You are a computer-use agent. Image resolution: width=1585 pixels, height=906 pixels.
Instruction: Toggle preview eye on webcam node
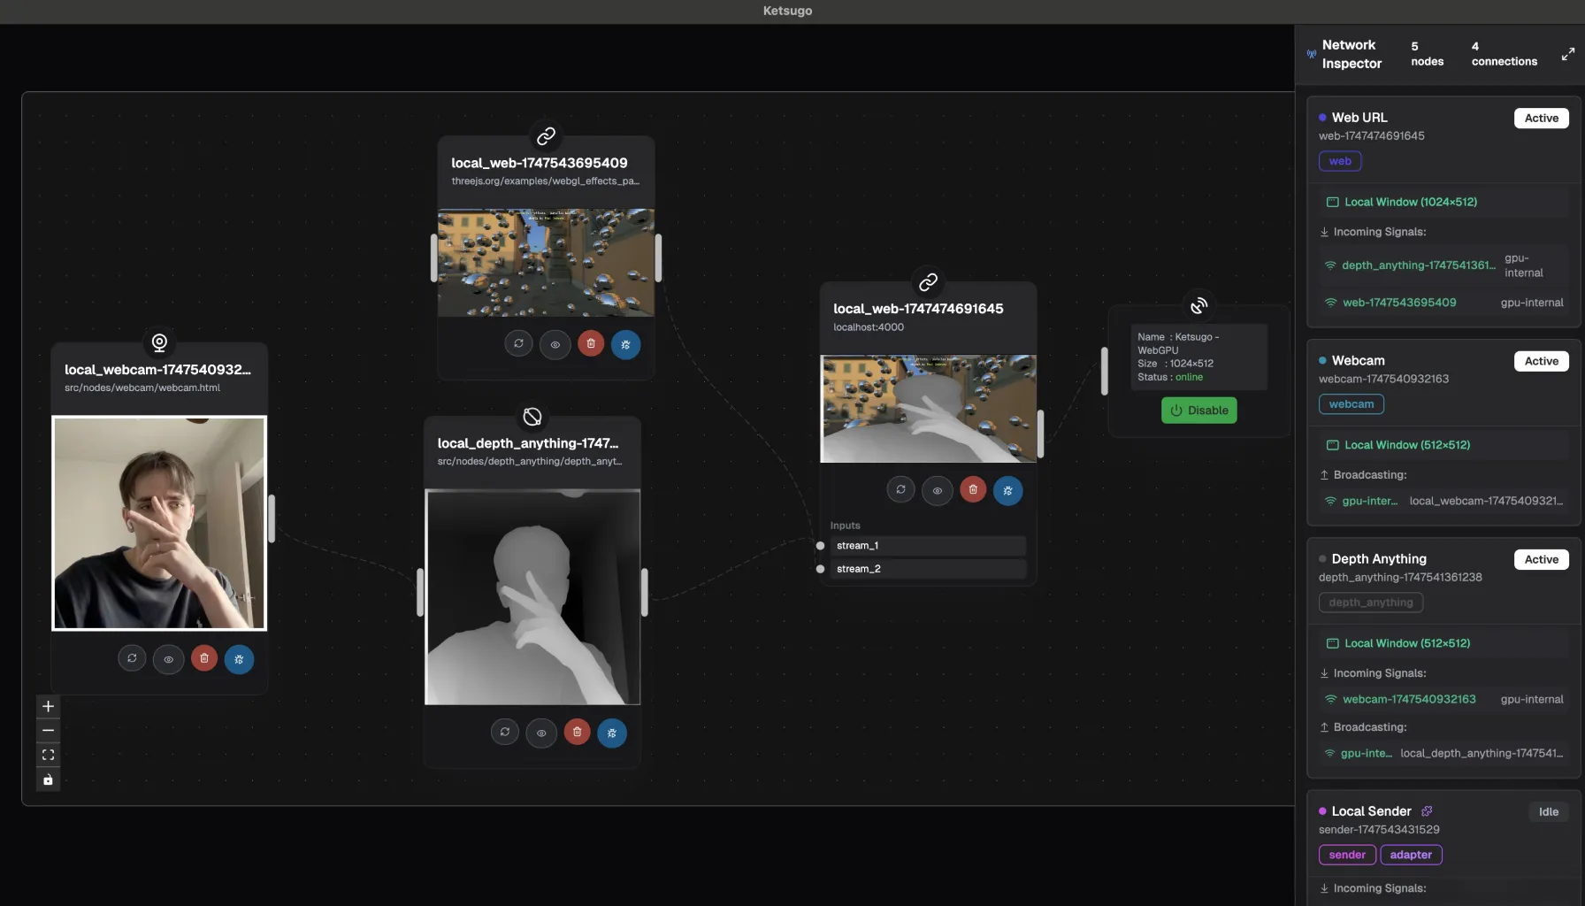tap(168, 659)
